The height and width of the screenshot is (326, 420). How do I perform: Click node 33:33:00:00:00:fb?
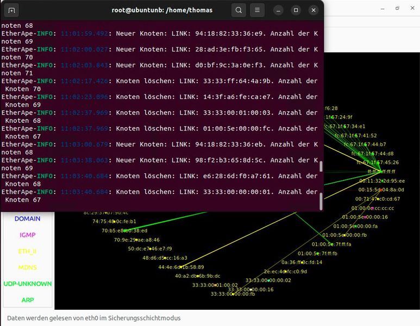coord(233,294)
